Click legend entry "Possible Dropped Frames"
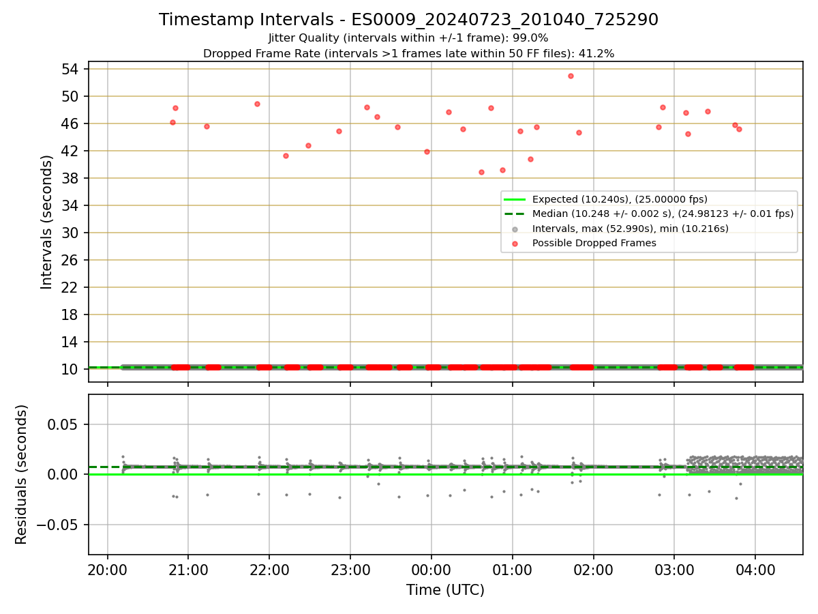 click(594, 243)
